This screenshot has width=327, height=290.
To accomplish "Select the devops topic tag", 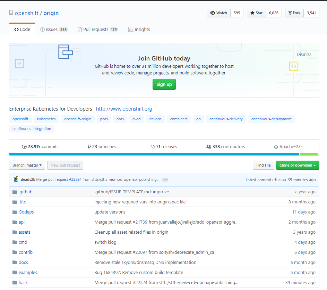I will click(x=155, y=119).
